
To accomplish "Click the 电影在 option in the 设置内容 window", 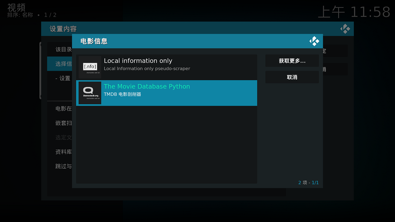I will [x=60, y=108].
